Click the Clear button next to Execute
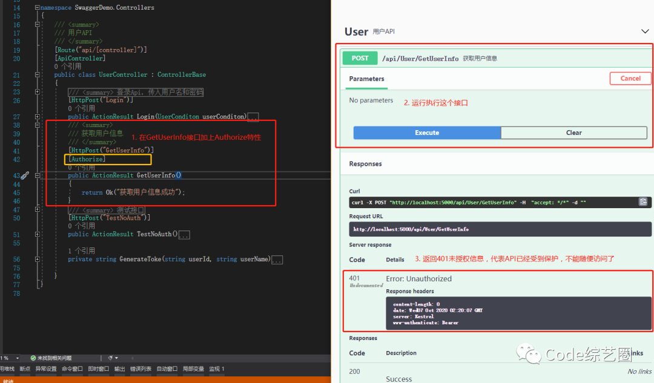The height and width of the screenshot is (383, 654). pyautogui.click(x=573, y=133)
